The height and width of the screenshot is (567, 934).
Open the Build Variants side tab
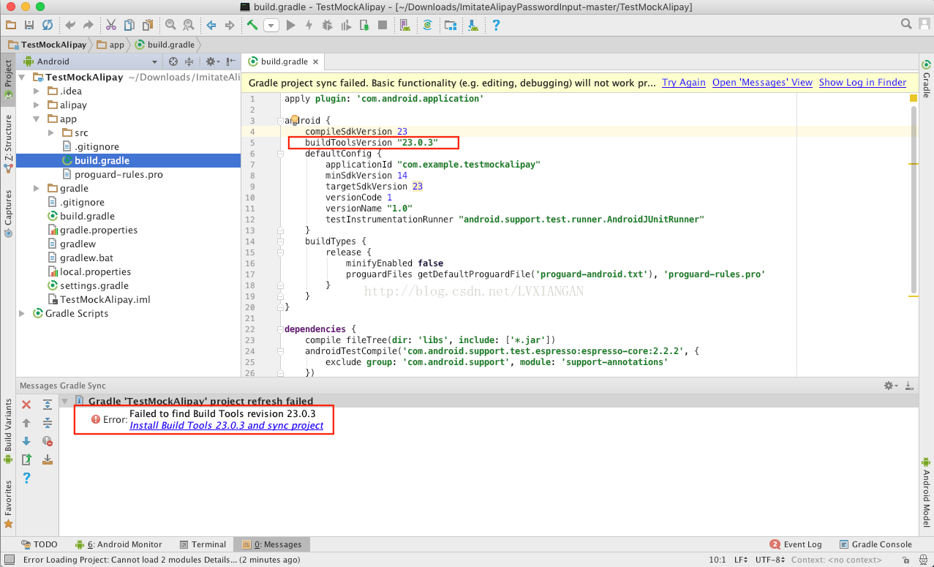(x=9, y=431)
